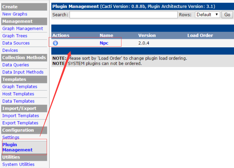
Task: Open Host Templates
Action: click(18, 94)
